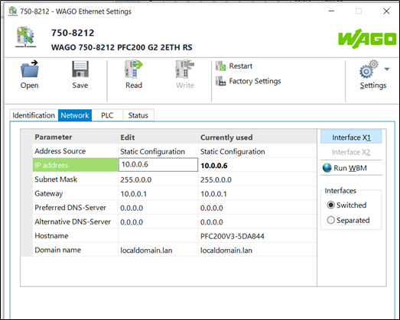400x320 pixels.
Task: Close the WAGO Ethernet Settings window
Action: tap(386, 11)
